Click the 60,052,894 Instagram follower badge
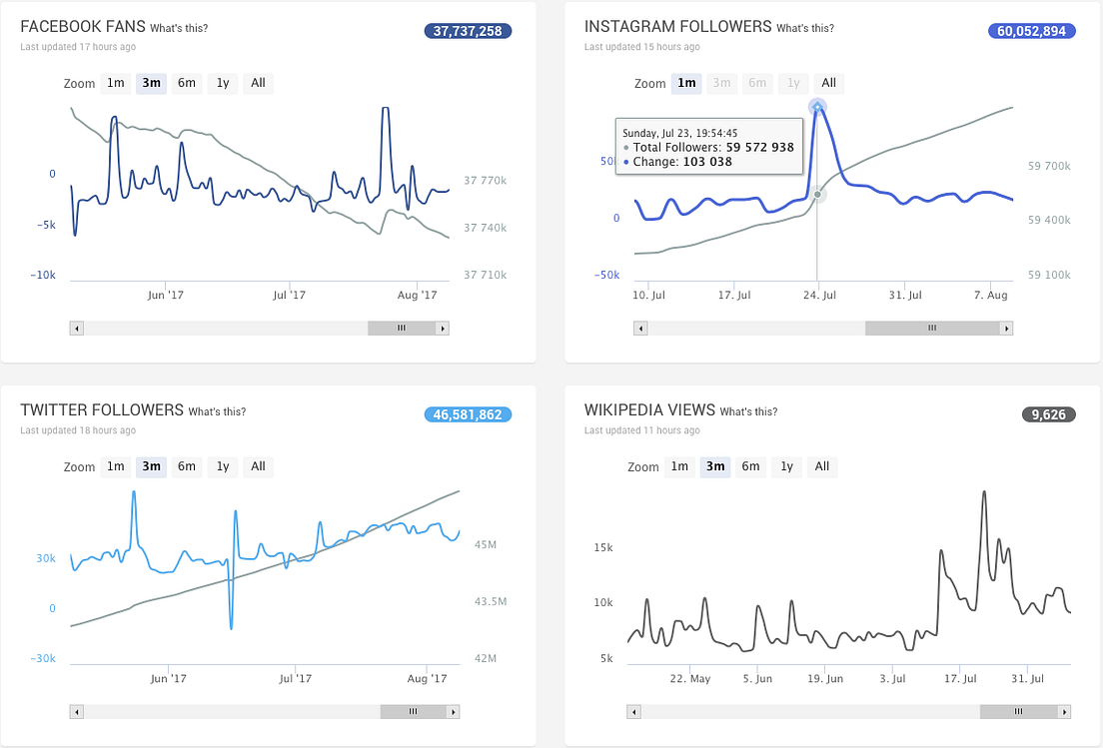The height and width of the screenshot is (748, 1103). coord(1031,30)
